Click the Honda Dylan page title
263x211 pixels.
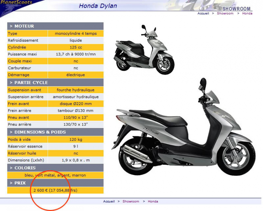pos(98,6)
